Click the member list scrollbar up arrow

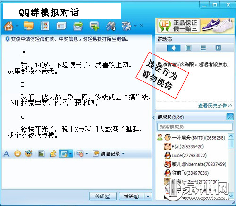click(231, 136)
